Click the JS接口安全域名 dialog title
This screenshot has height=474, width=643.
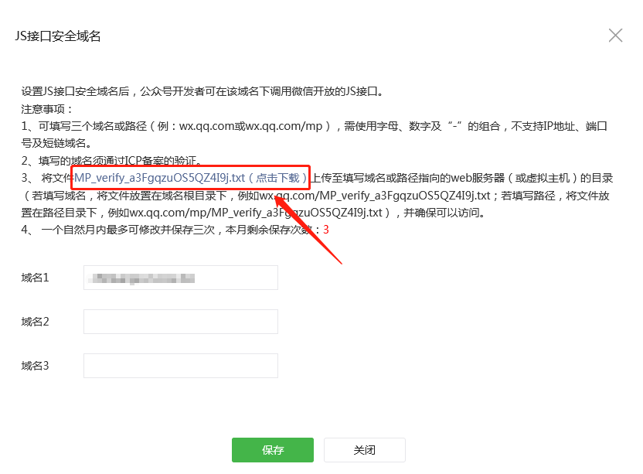pyautogui.click(x=58, y=36)
